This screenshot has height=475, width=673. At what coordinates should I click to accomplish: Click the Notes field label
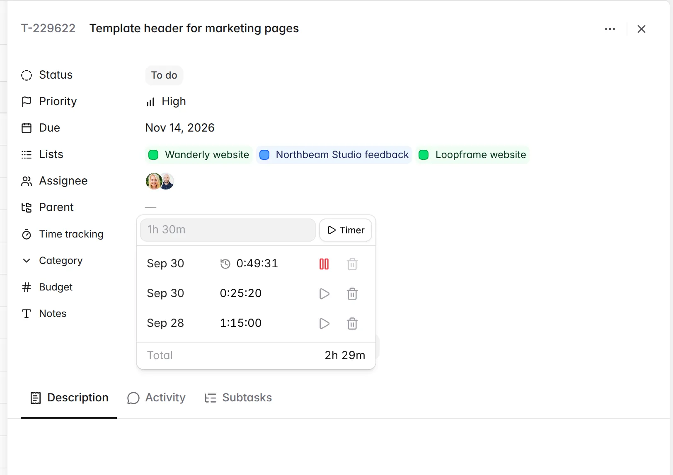click(53, 314)
